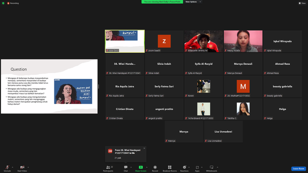This screenshot has height=173, width=308.
Task: Select 26. Muthia M avatar tile
Action: coord(243,86)
